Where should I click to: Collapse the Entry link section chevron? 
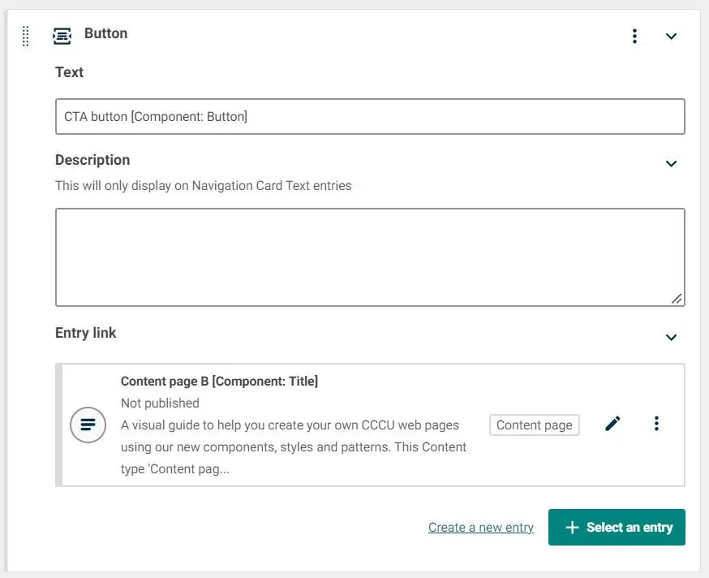tap(671, 337)
